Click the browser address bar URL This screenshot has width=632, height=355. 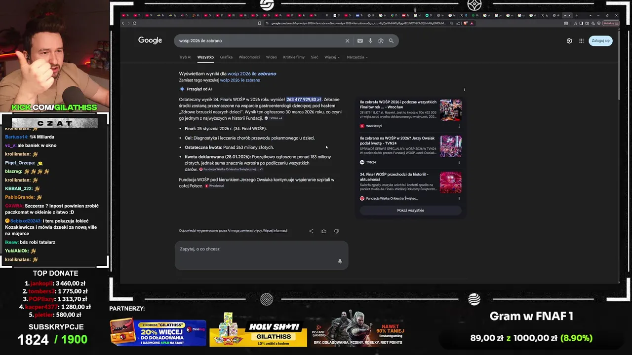(x=358, y=23)
